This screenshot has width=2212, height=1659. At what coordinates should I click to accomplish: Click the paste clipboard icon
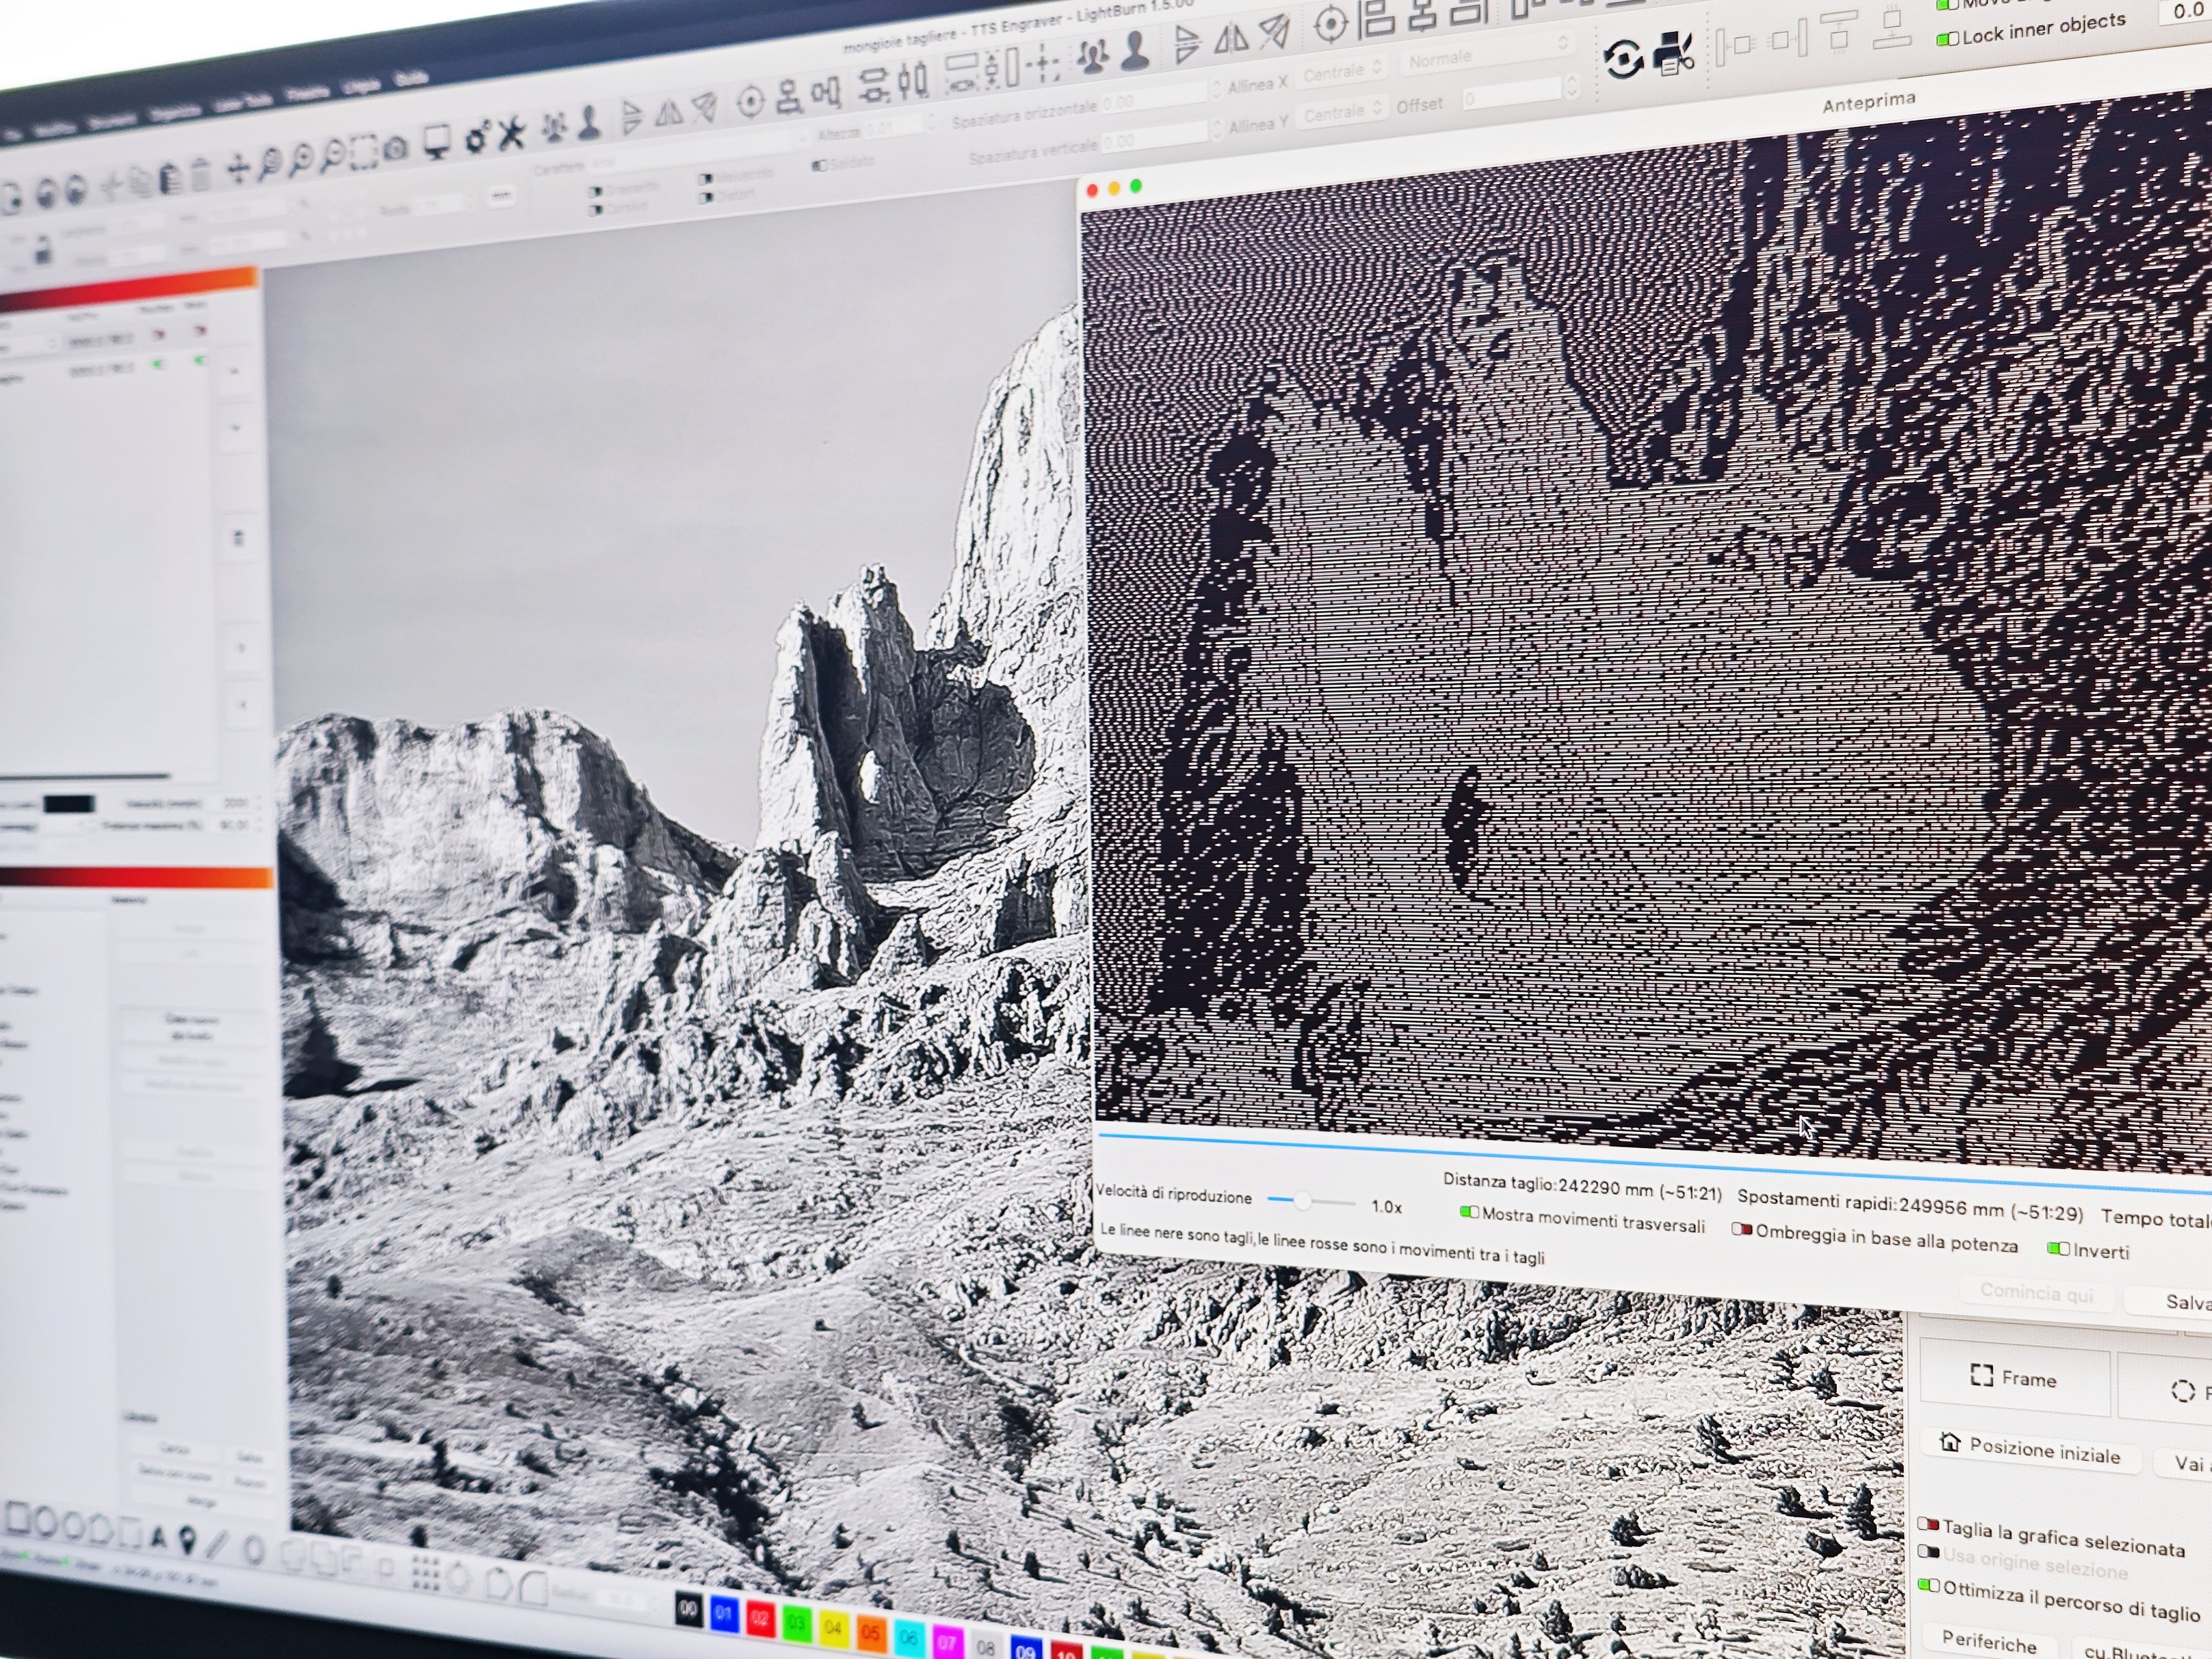[x=171, y=178]
